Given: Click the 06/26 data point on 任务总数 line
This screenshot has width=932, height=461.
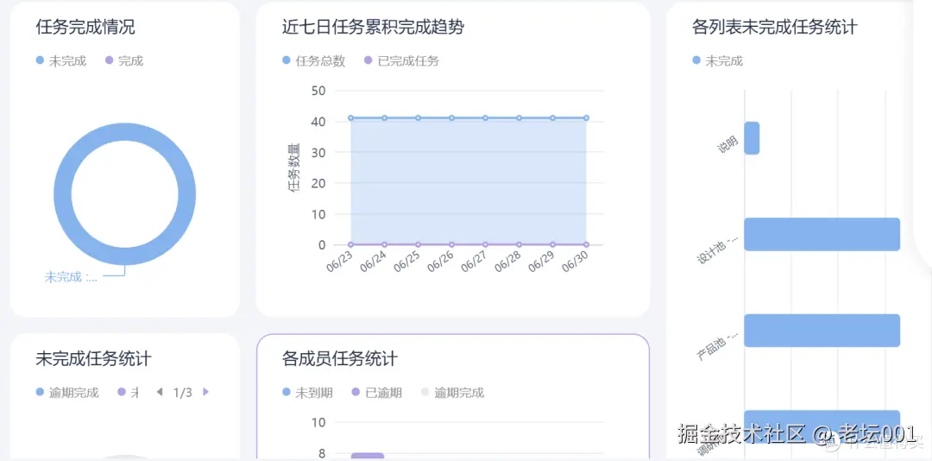Looking at the screenshot, I should 451,117.
